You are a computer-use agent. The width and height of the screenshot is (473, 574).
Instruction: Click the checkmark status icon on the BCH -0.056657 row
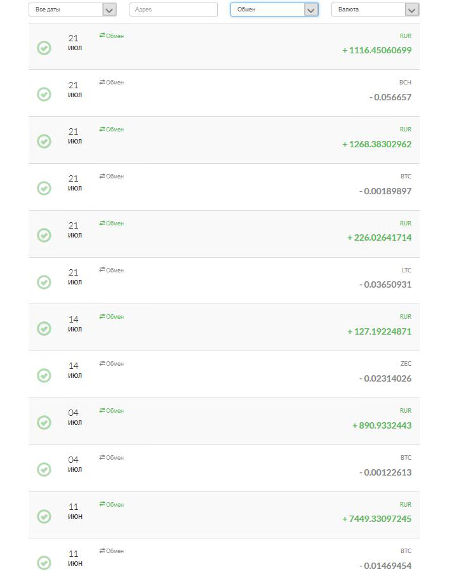pyautogui.click(x=44, y=95)
